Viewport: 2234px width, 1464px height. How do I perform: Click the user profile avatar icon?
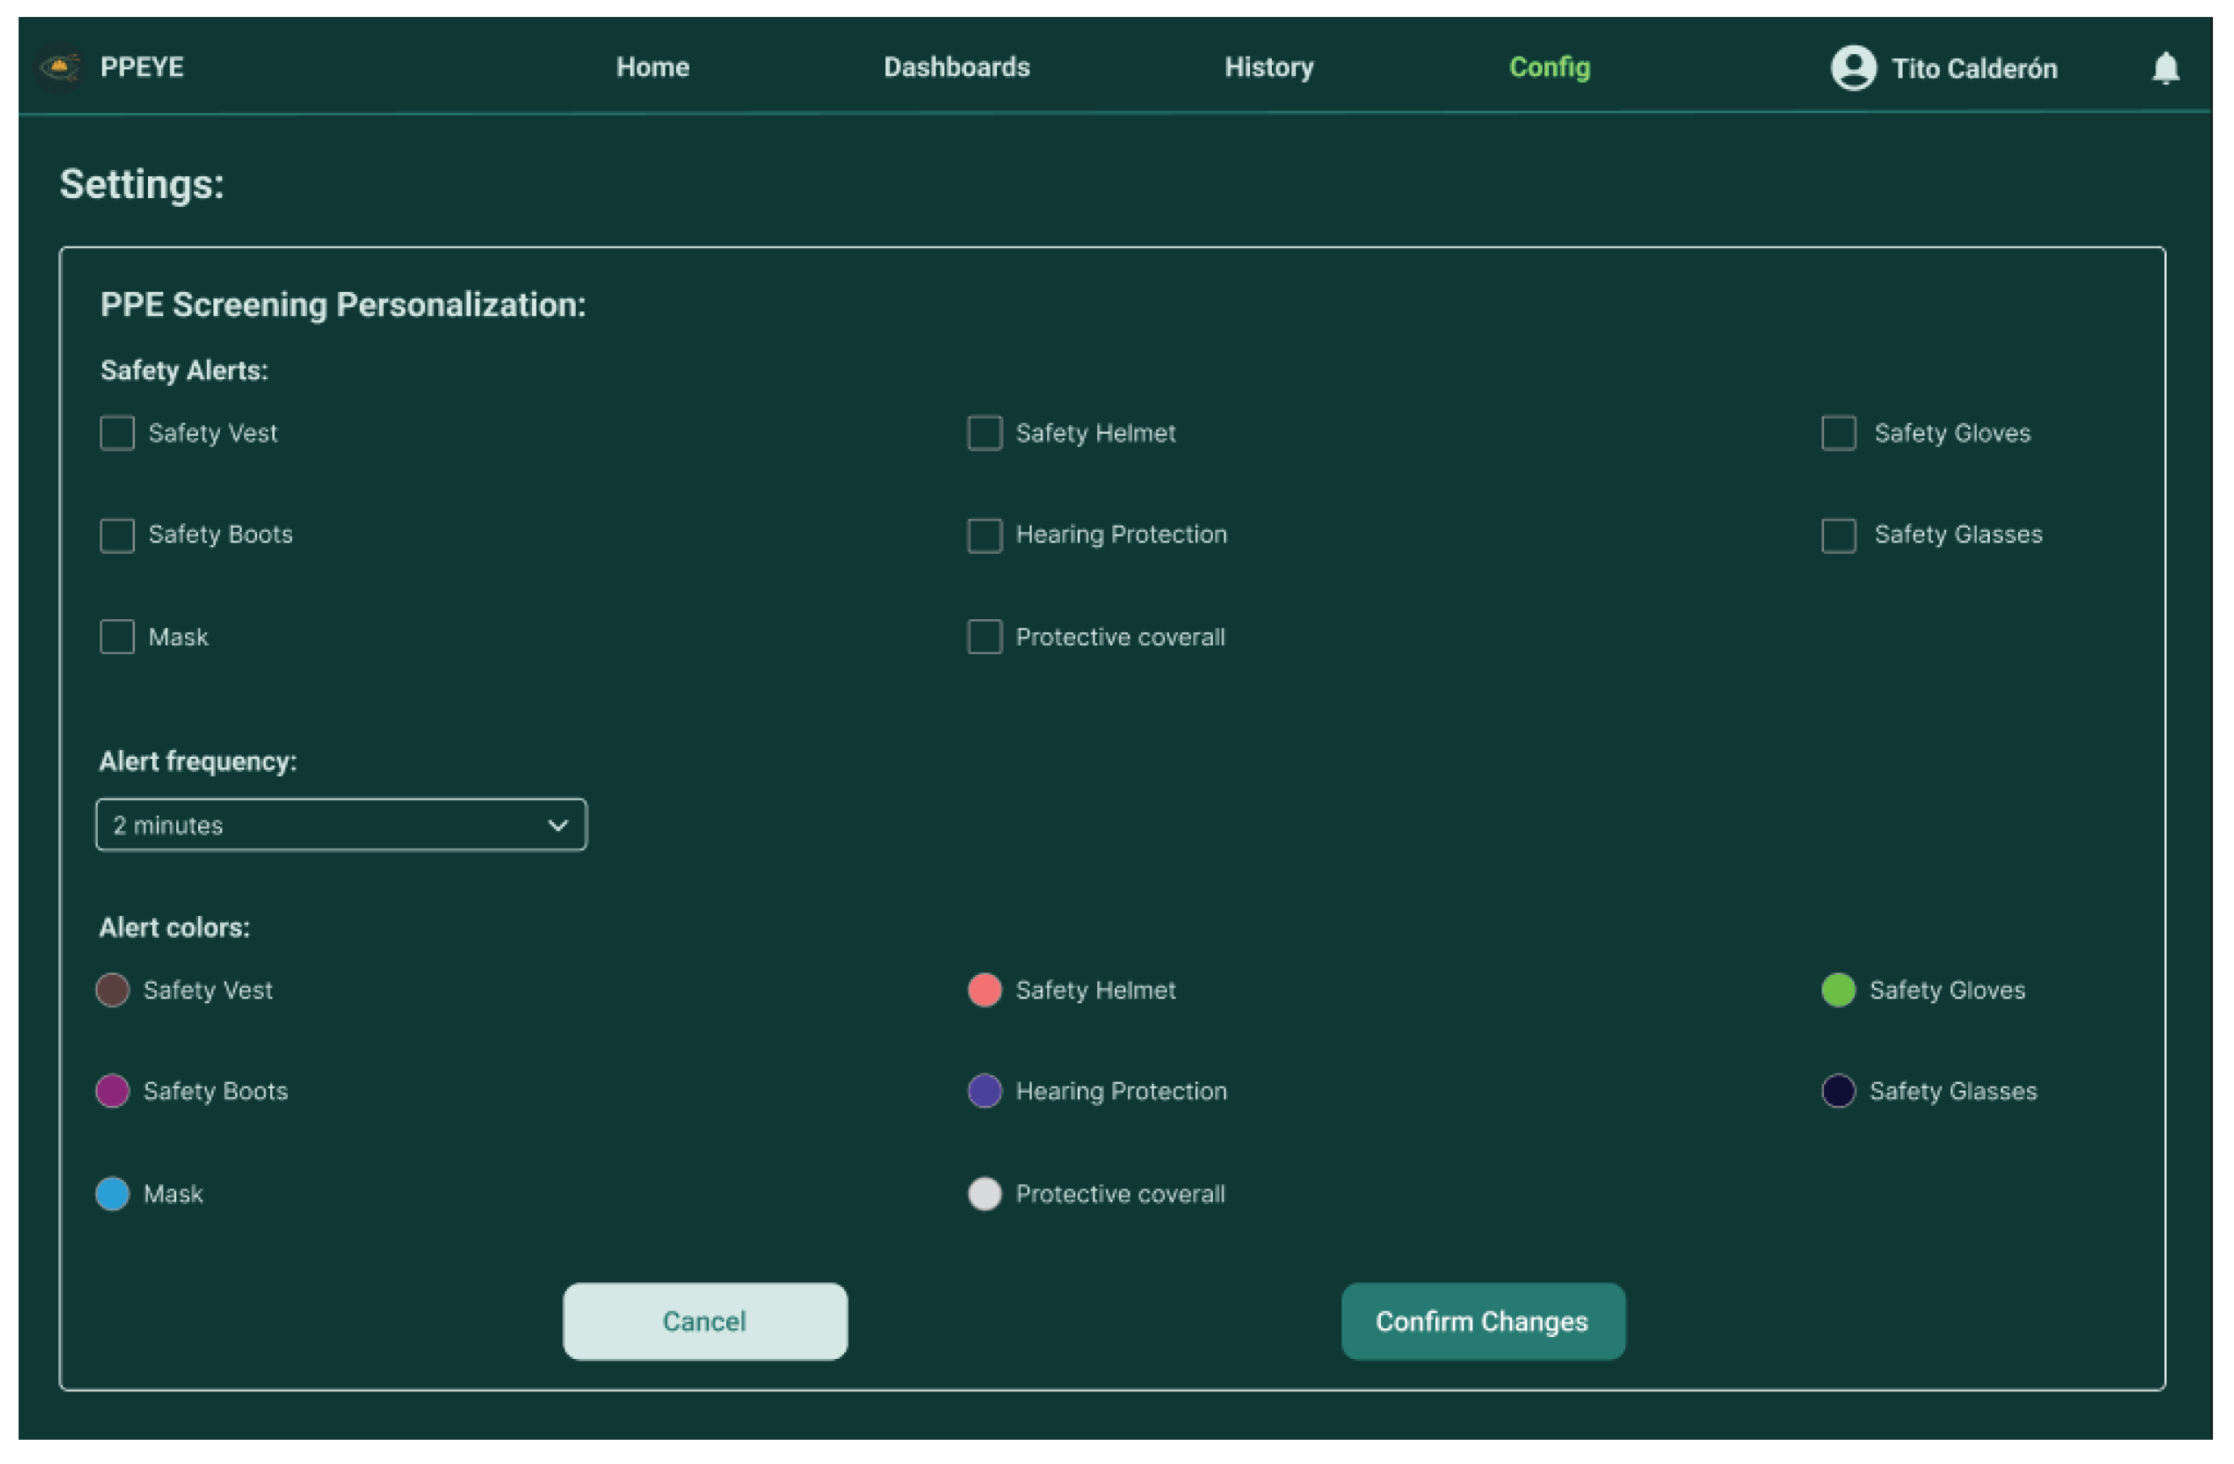1853,68
